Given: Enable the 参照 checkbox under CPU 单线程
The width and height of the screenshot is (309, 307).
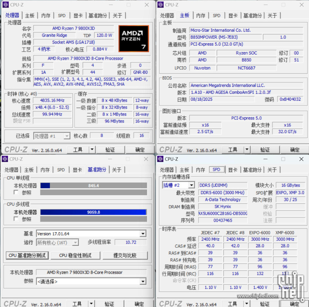Looking at the screenshot, I should (16, 192).
